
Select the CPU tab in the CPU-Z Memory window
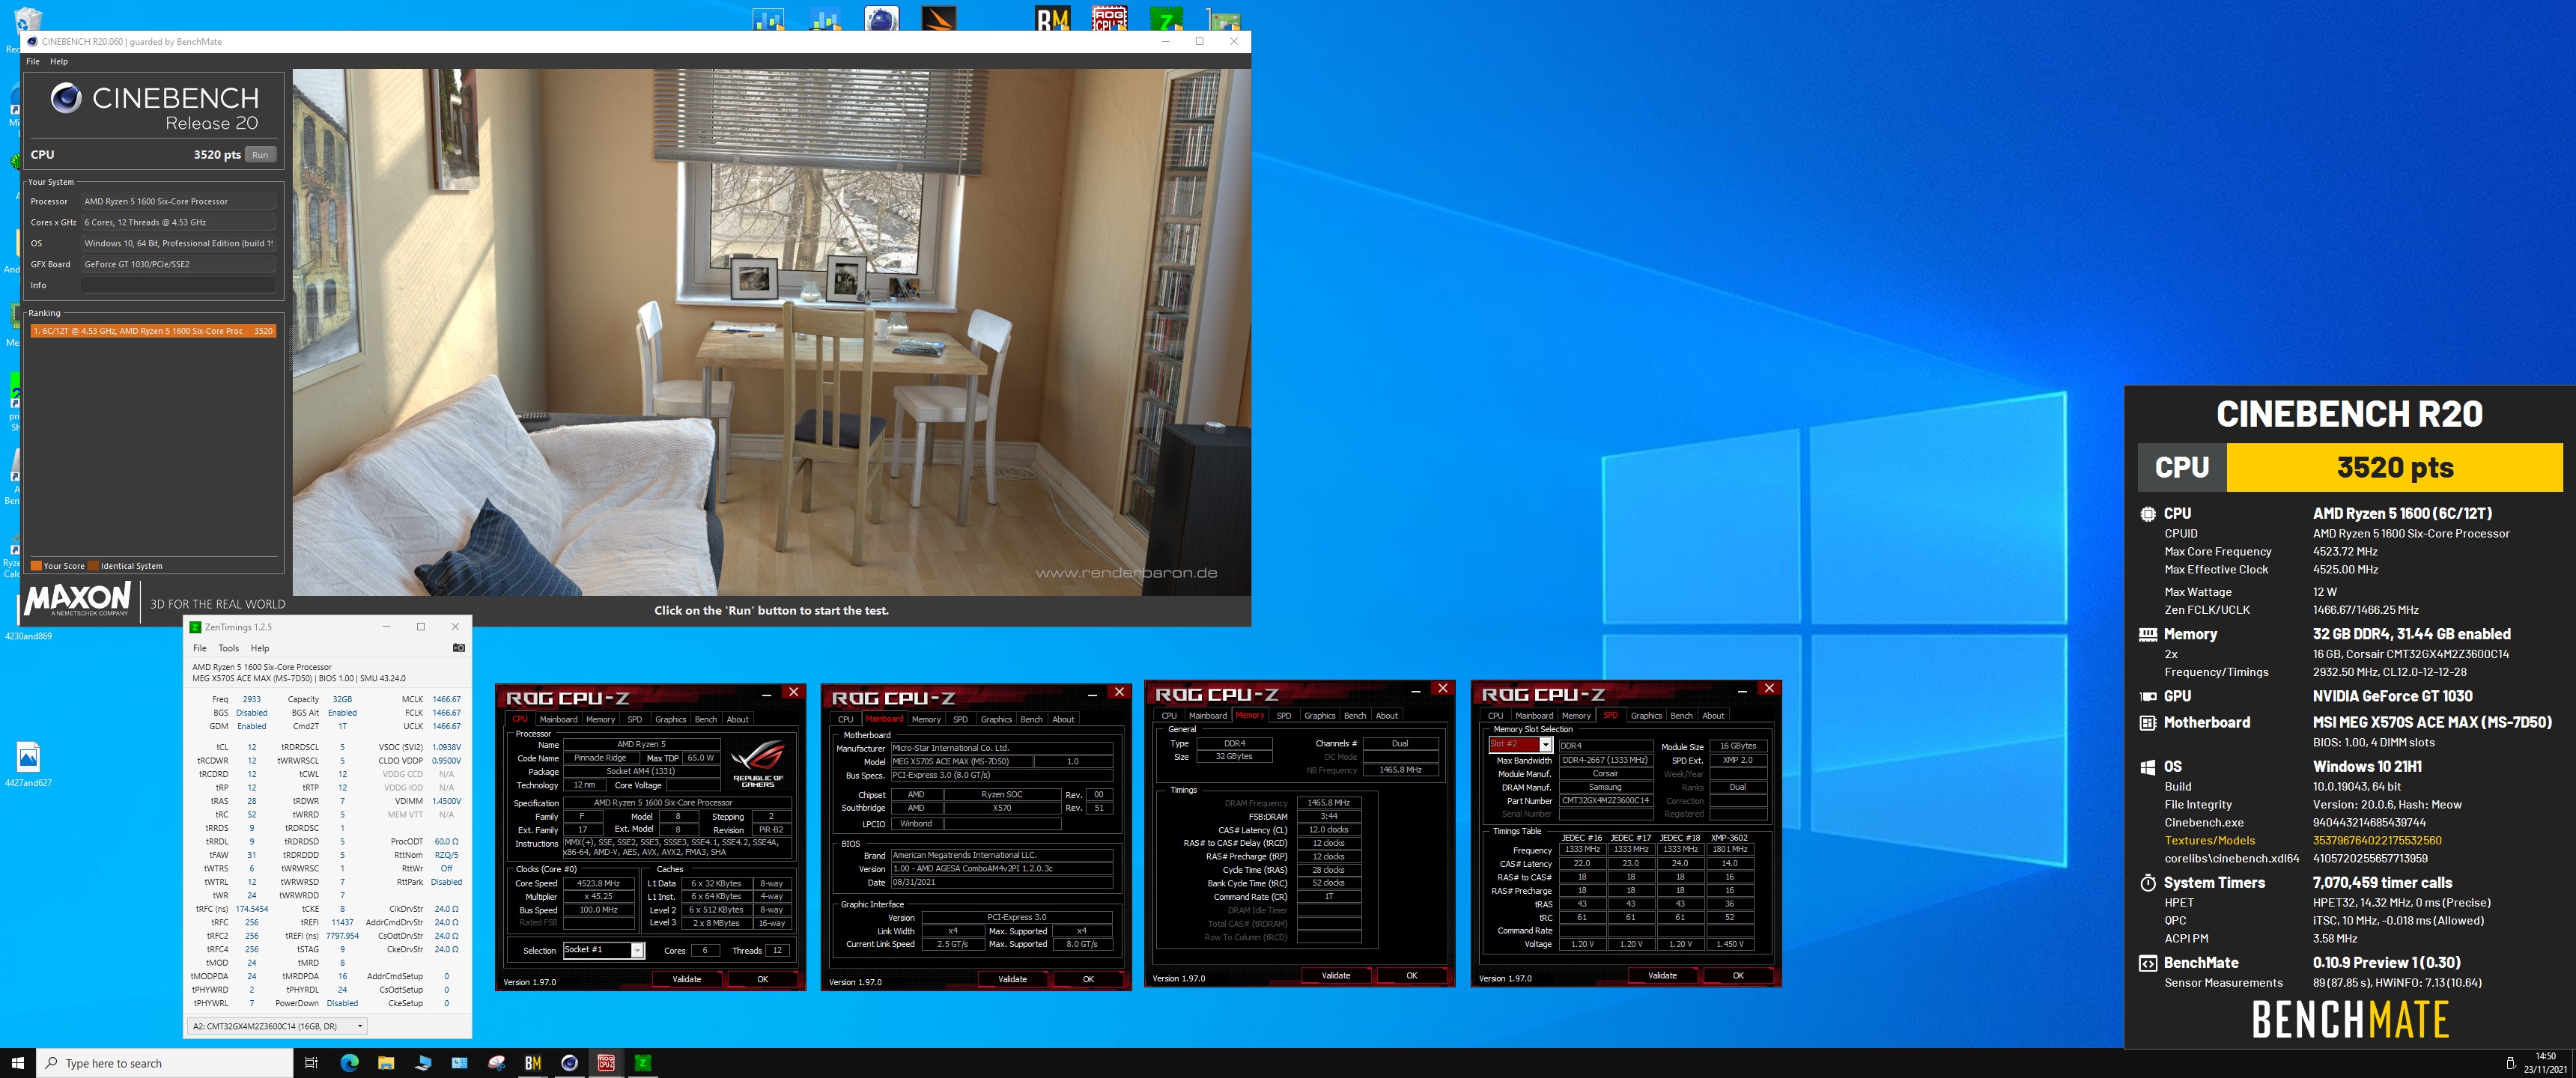[1169, 715]
